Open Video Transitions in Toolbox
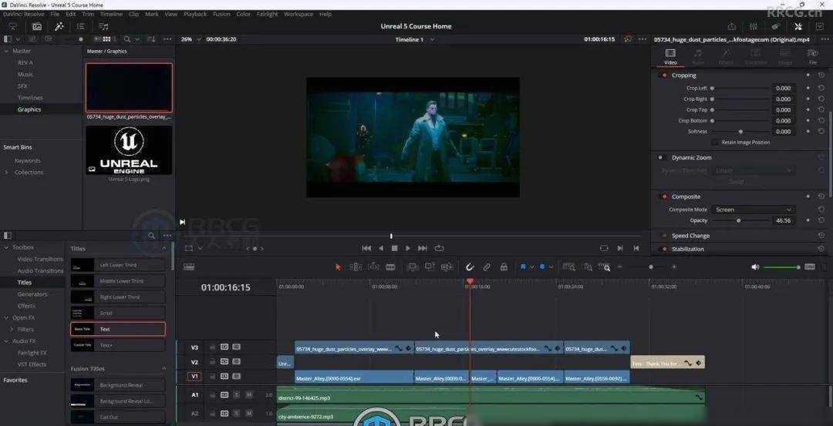Screen dimensions: 833x426 click(40, 259)
